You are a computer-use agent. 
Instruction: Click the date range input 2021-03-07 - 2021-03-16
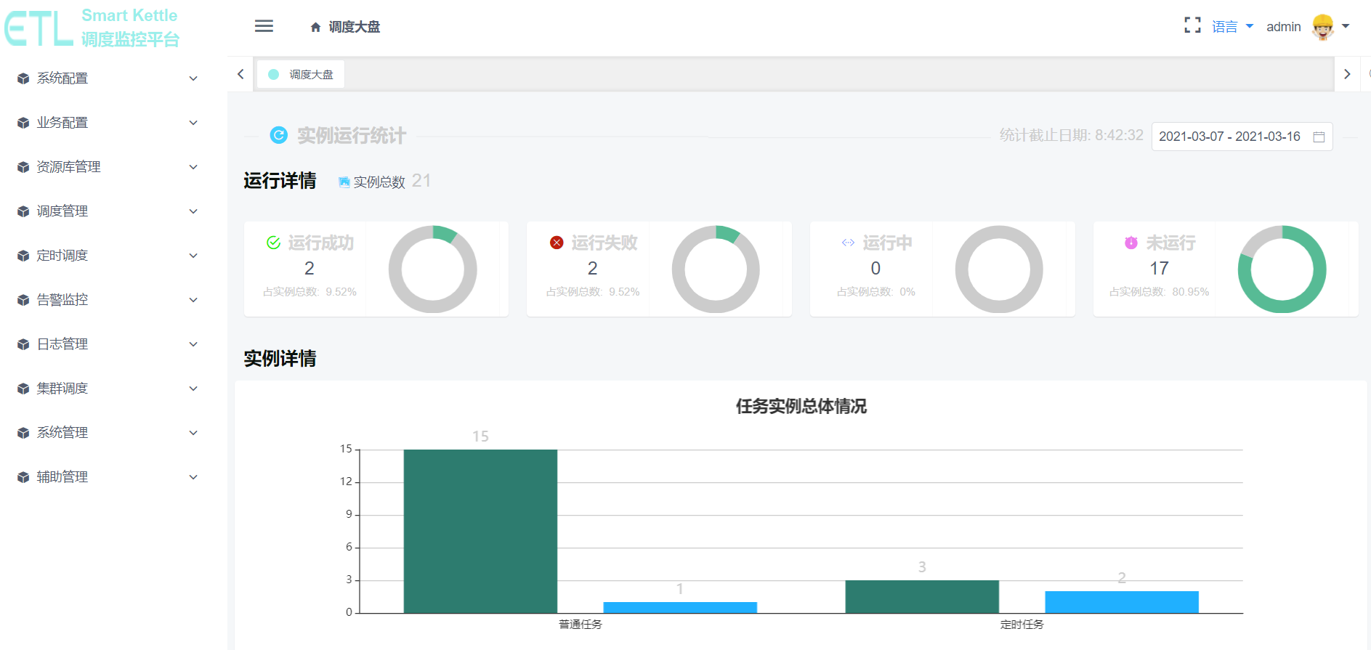(1242, 137)
